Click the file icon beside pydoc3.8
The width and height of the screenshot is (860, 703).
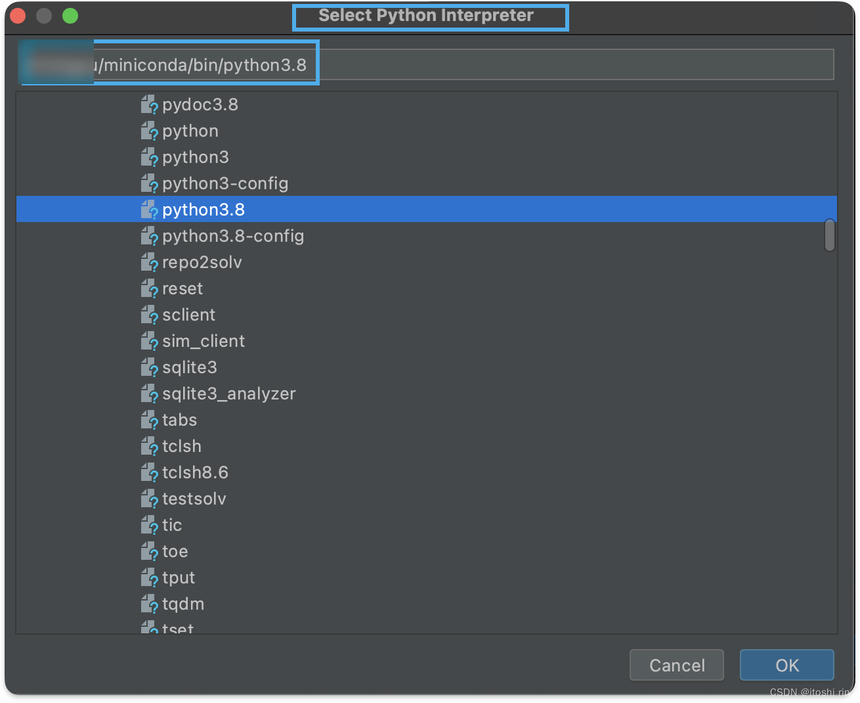pyautogui.click(x=150, y=104)
